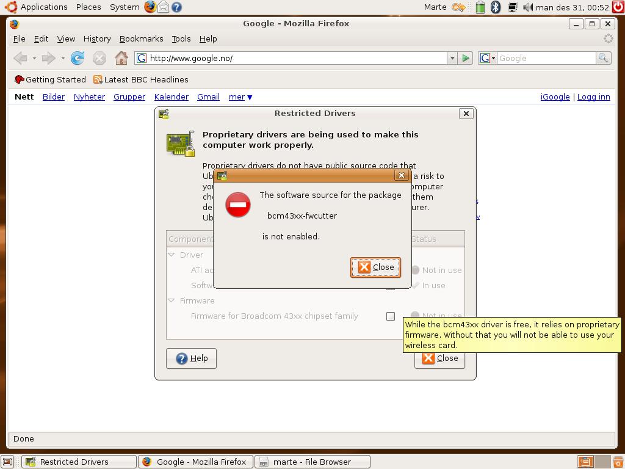Open the Places menu
The height and width of the screenshot is (469, 625).
[x=89, y=7]
